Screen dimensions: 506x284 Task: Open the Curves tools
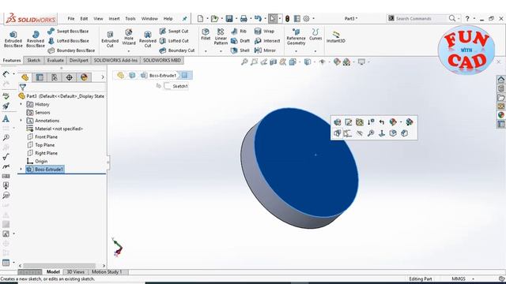[315, 34]
